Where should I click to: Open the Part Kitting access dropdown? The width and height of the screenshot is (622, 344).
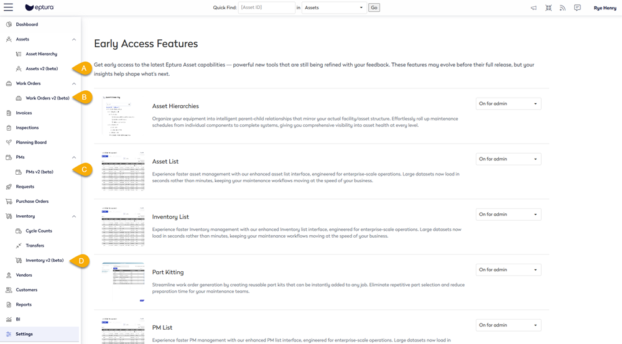pyautogui.click(x=508, y=270)
